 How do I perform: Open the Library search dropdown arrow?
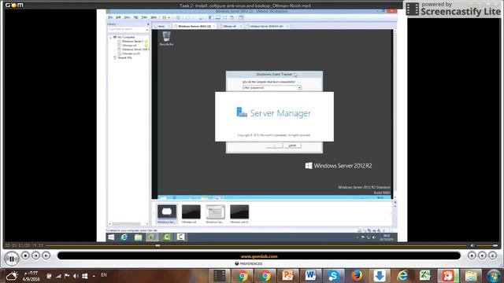pyautogui.click(x=147, y=30)
